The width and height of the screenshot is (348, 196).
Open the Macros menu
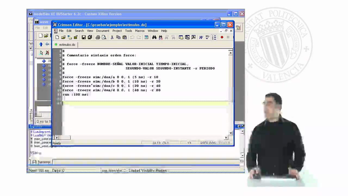pyautogui.click(x=140, y=31)
